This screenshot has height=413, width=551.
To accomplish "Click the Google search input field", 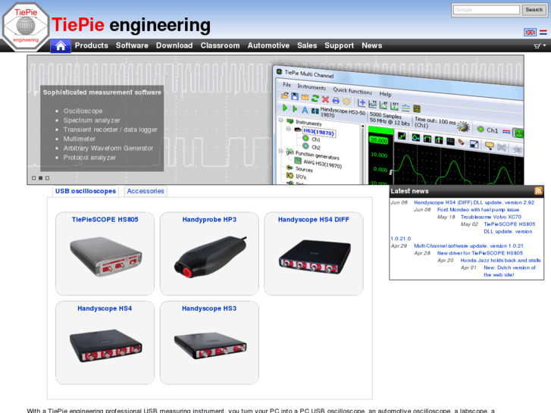I will pos(487,10).
